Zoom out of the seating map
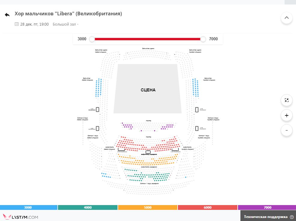 click(287, 130)
